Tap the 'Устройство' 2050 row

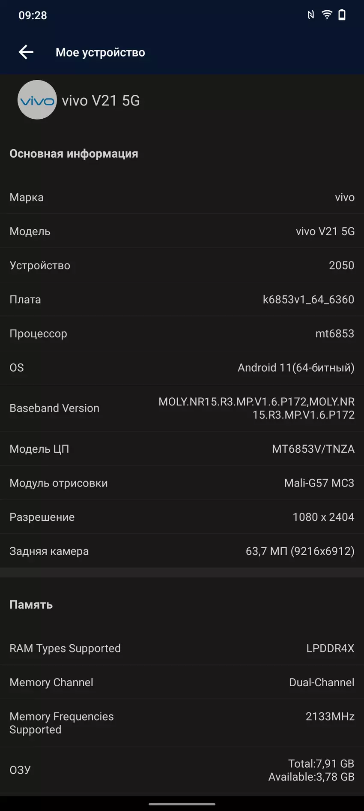[182, 265]
